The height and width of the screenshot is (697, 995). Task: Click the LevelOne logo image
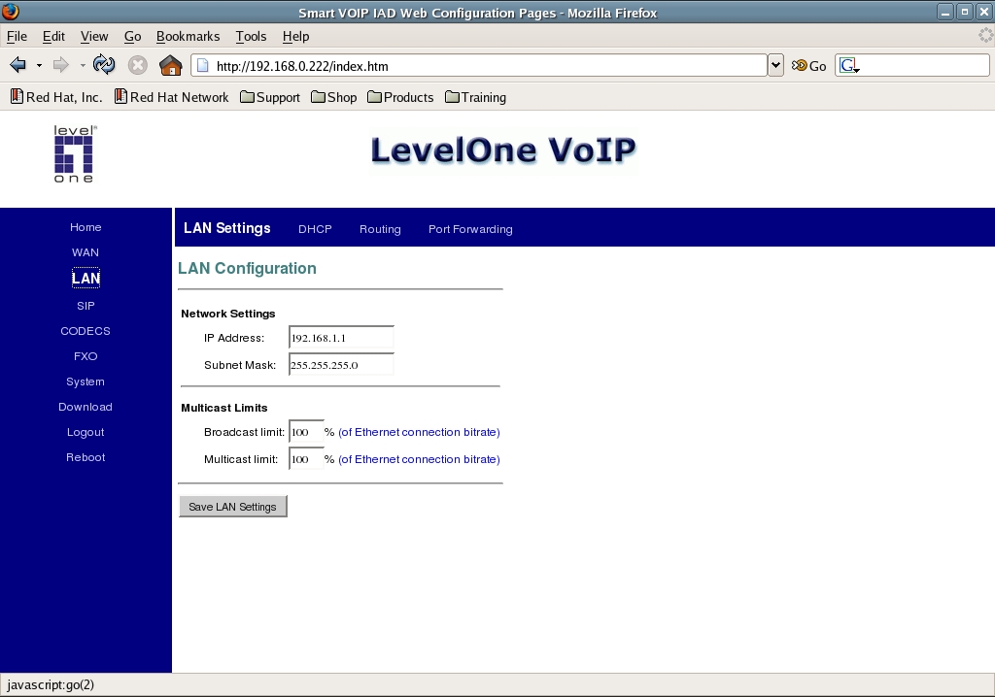pos(75,154)
